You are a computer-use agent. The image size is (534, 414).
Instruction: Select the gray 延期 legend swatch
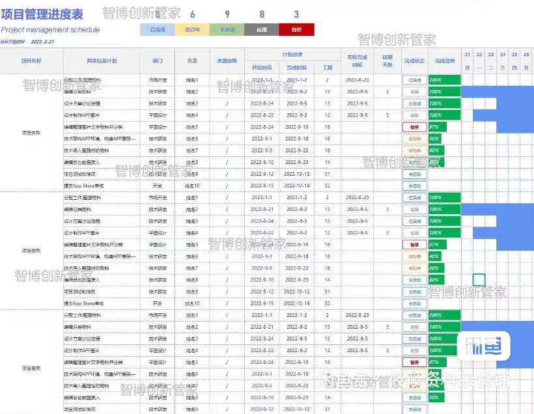(x=262, y=30)
